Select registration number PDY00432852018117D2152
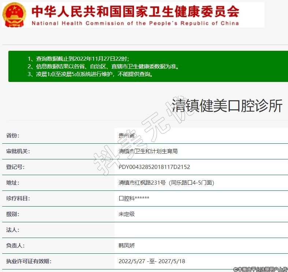Viewport: 288px width, 272px height. (154, 167)
